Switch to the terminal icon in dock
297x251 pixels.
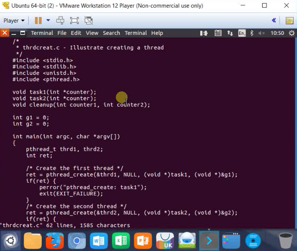click(209, 241)
